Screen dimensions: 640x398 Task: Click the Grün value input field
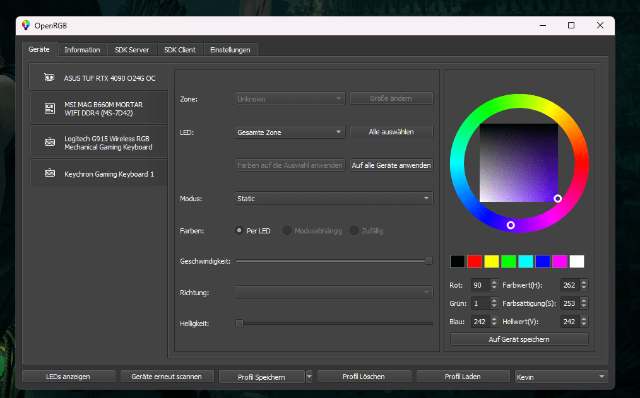pos(480,303)
